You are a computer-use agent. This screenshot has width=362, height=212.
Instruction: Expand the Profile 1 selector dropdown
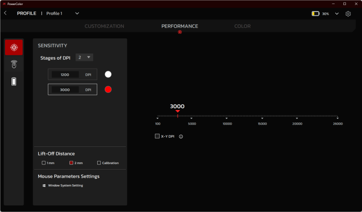(77, 13)
